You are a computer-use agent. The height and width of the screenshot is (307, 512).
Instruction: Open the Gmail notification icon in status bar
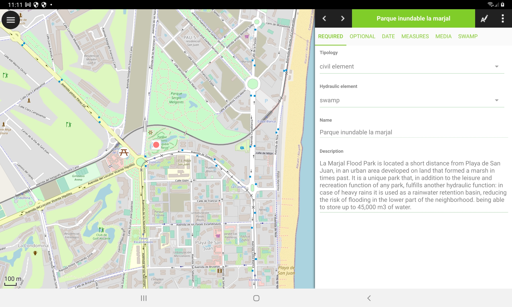coord(28,5)
